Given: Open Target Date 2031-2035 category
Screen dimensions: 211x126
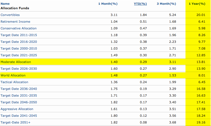Looking at the screenshot, I should 19,95.
